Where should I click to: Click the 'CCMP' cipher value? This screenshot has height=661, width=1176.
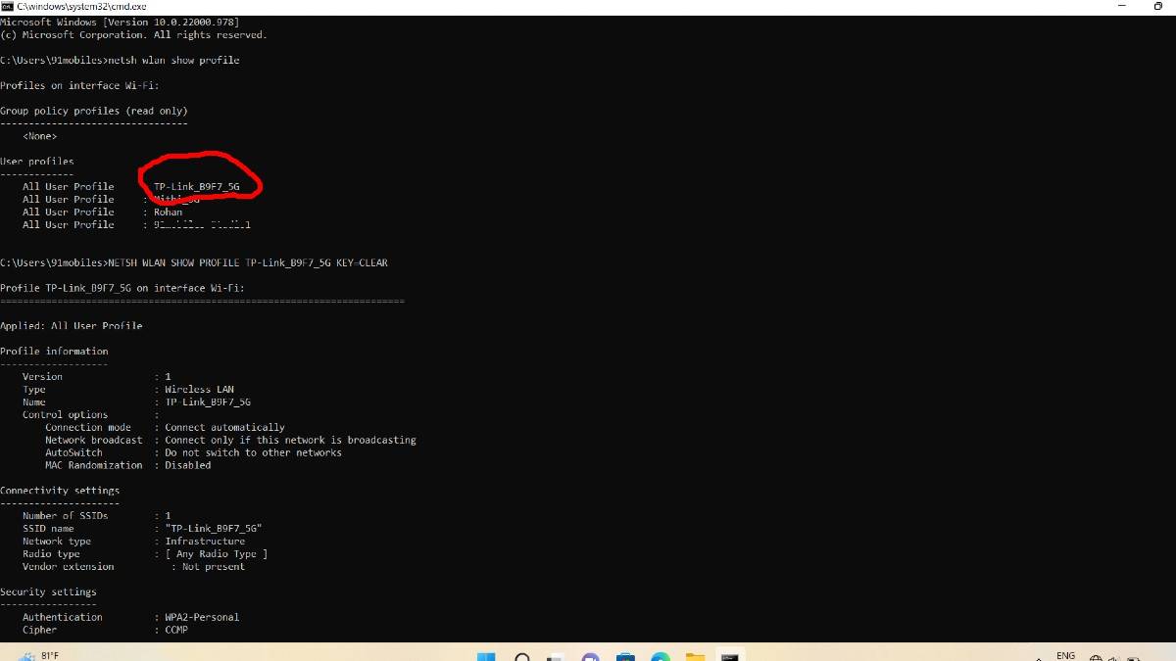pyautogui.click(x=176, y=631)
